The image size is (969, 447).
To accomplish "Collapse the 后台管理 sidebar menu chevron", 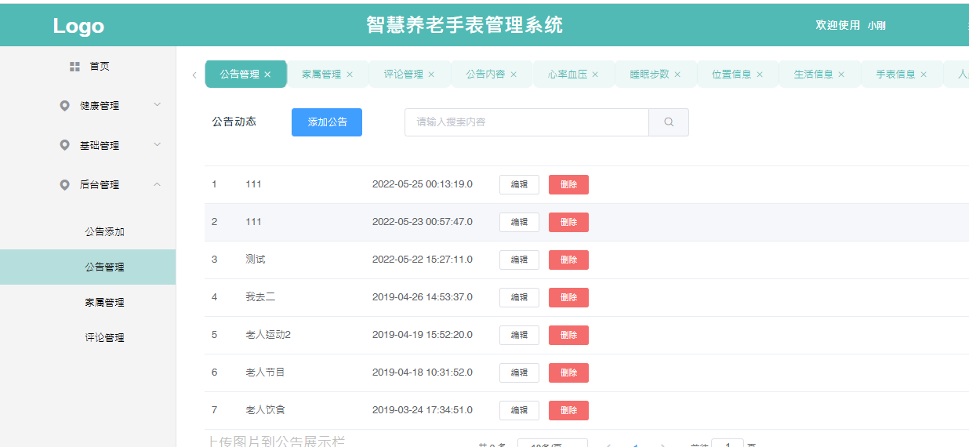I will coord(157,184).
